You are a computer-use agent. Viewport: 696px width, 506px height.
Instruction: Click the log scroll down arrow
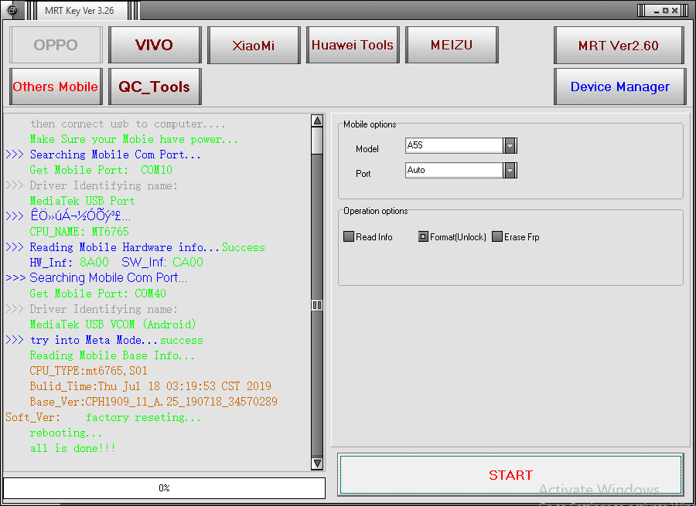point(317,464)
